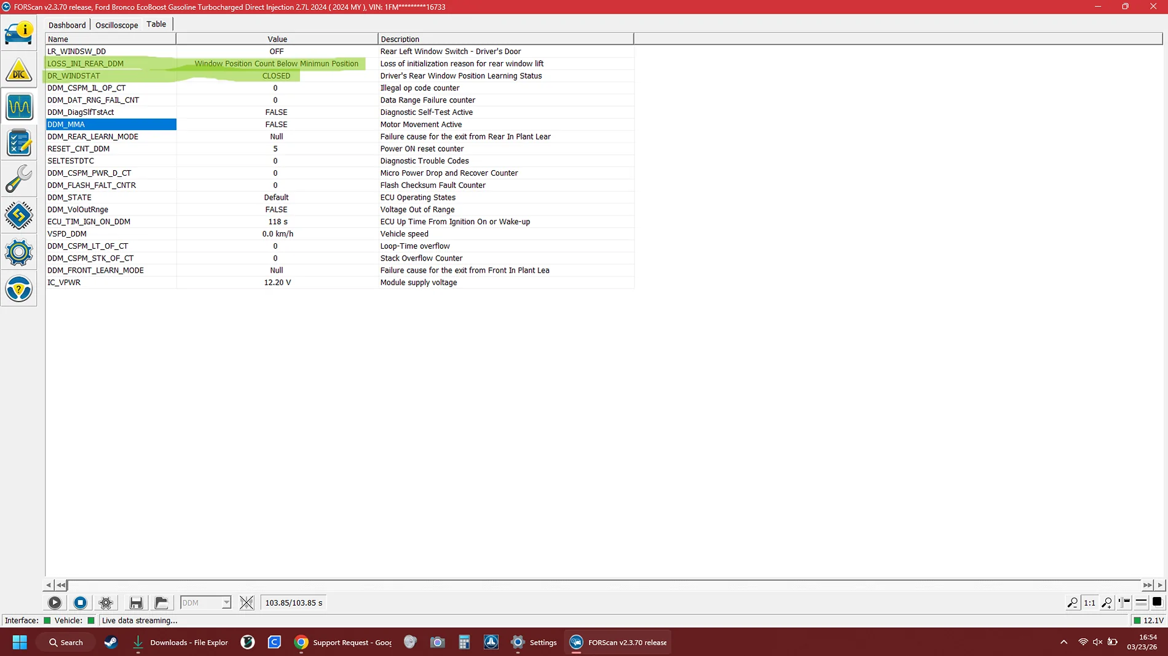
Task: Open the service procedures wrench section
Action: [x=19, y=179]
